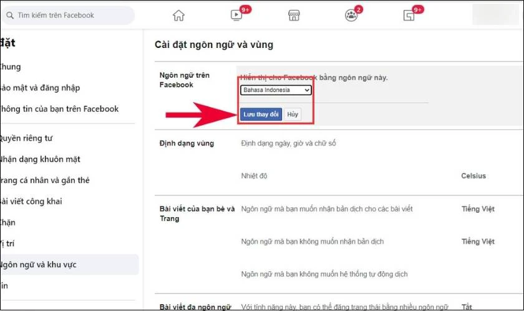Click the Lưu thay đổi button

tap(261, 114)
